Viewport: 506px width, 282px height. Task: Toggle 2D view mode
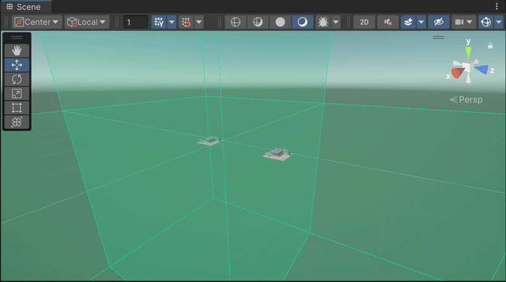tap(364, 22)
